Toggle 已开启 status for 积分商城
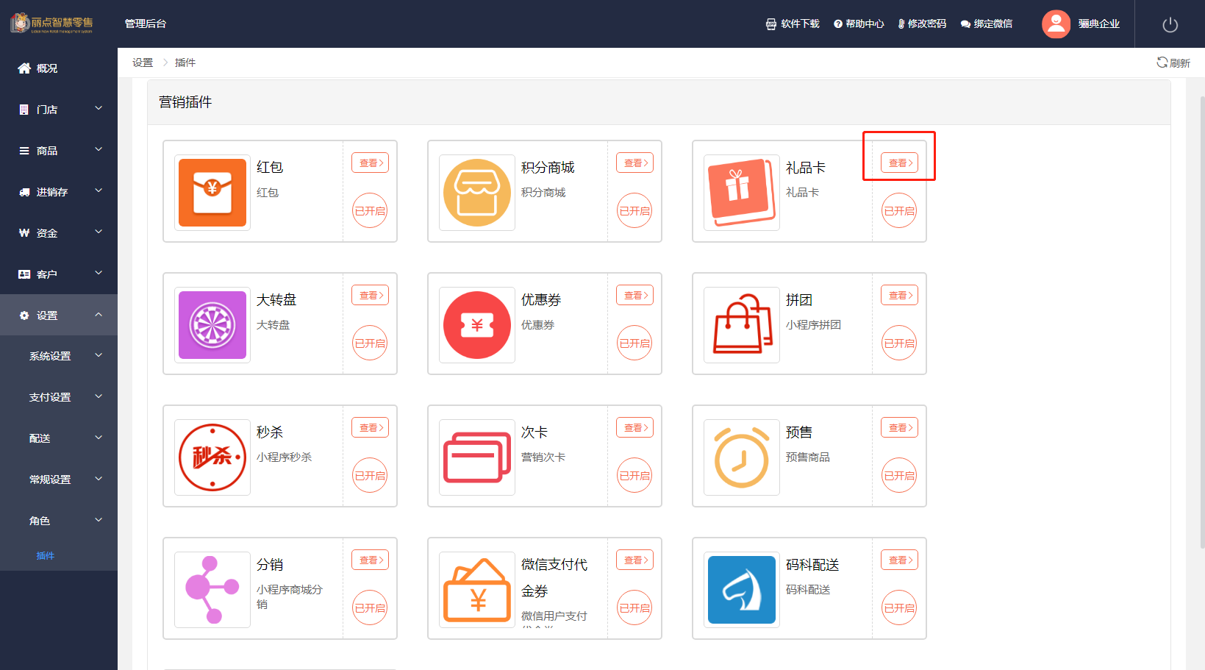1205x670 pixels. pos(634,211)
